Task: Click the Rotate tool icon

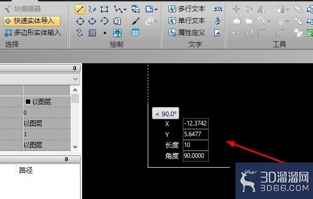Action: [249, 9]
